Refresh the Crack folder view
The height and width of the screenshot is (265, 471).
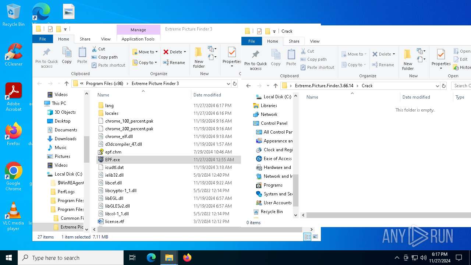click(x=444, y=86)
